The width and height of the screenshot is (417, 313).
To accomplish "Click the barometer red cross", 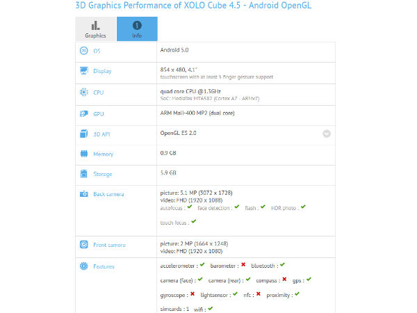I will (243, 264).
